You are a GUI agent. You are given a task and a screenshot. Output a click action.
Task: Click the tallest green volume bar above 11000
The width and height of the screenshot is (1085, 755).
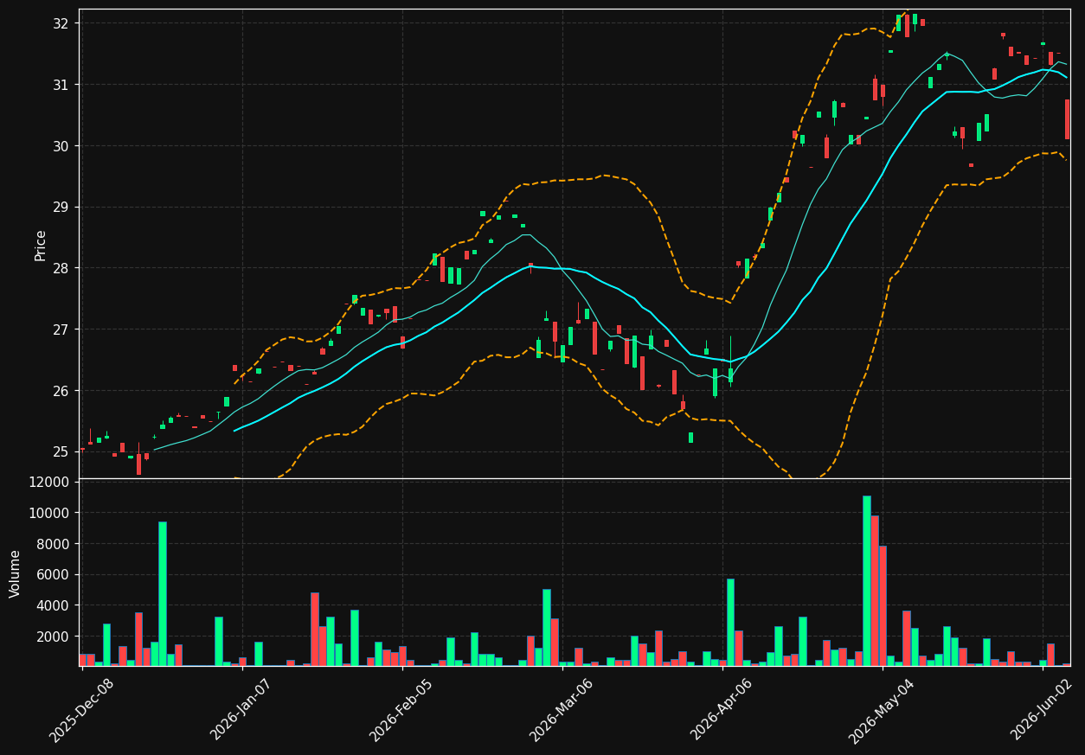866,580
